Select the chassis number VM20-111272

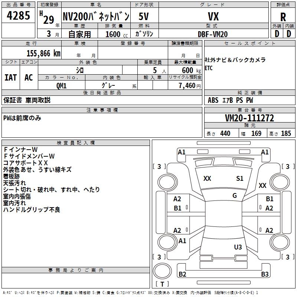249,118
